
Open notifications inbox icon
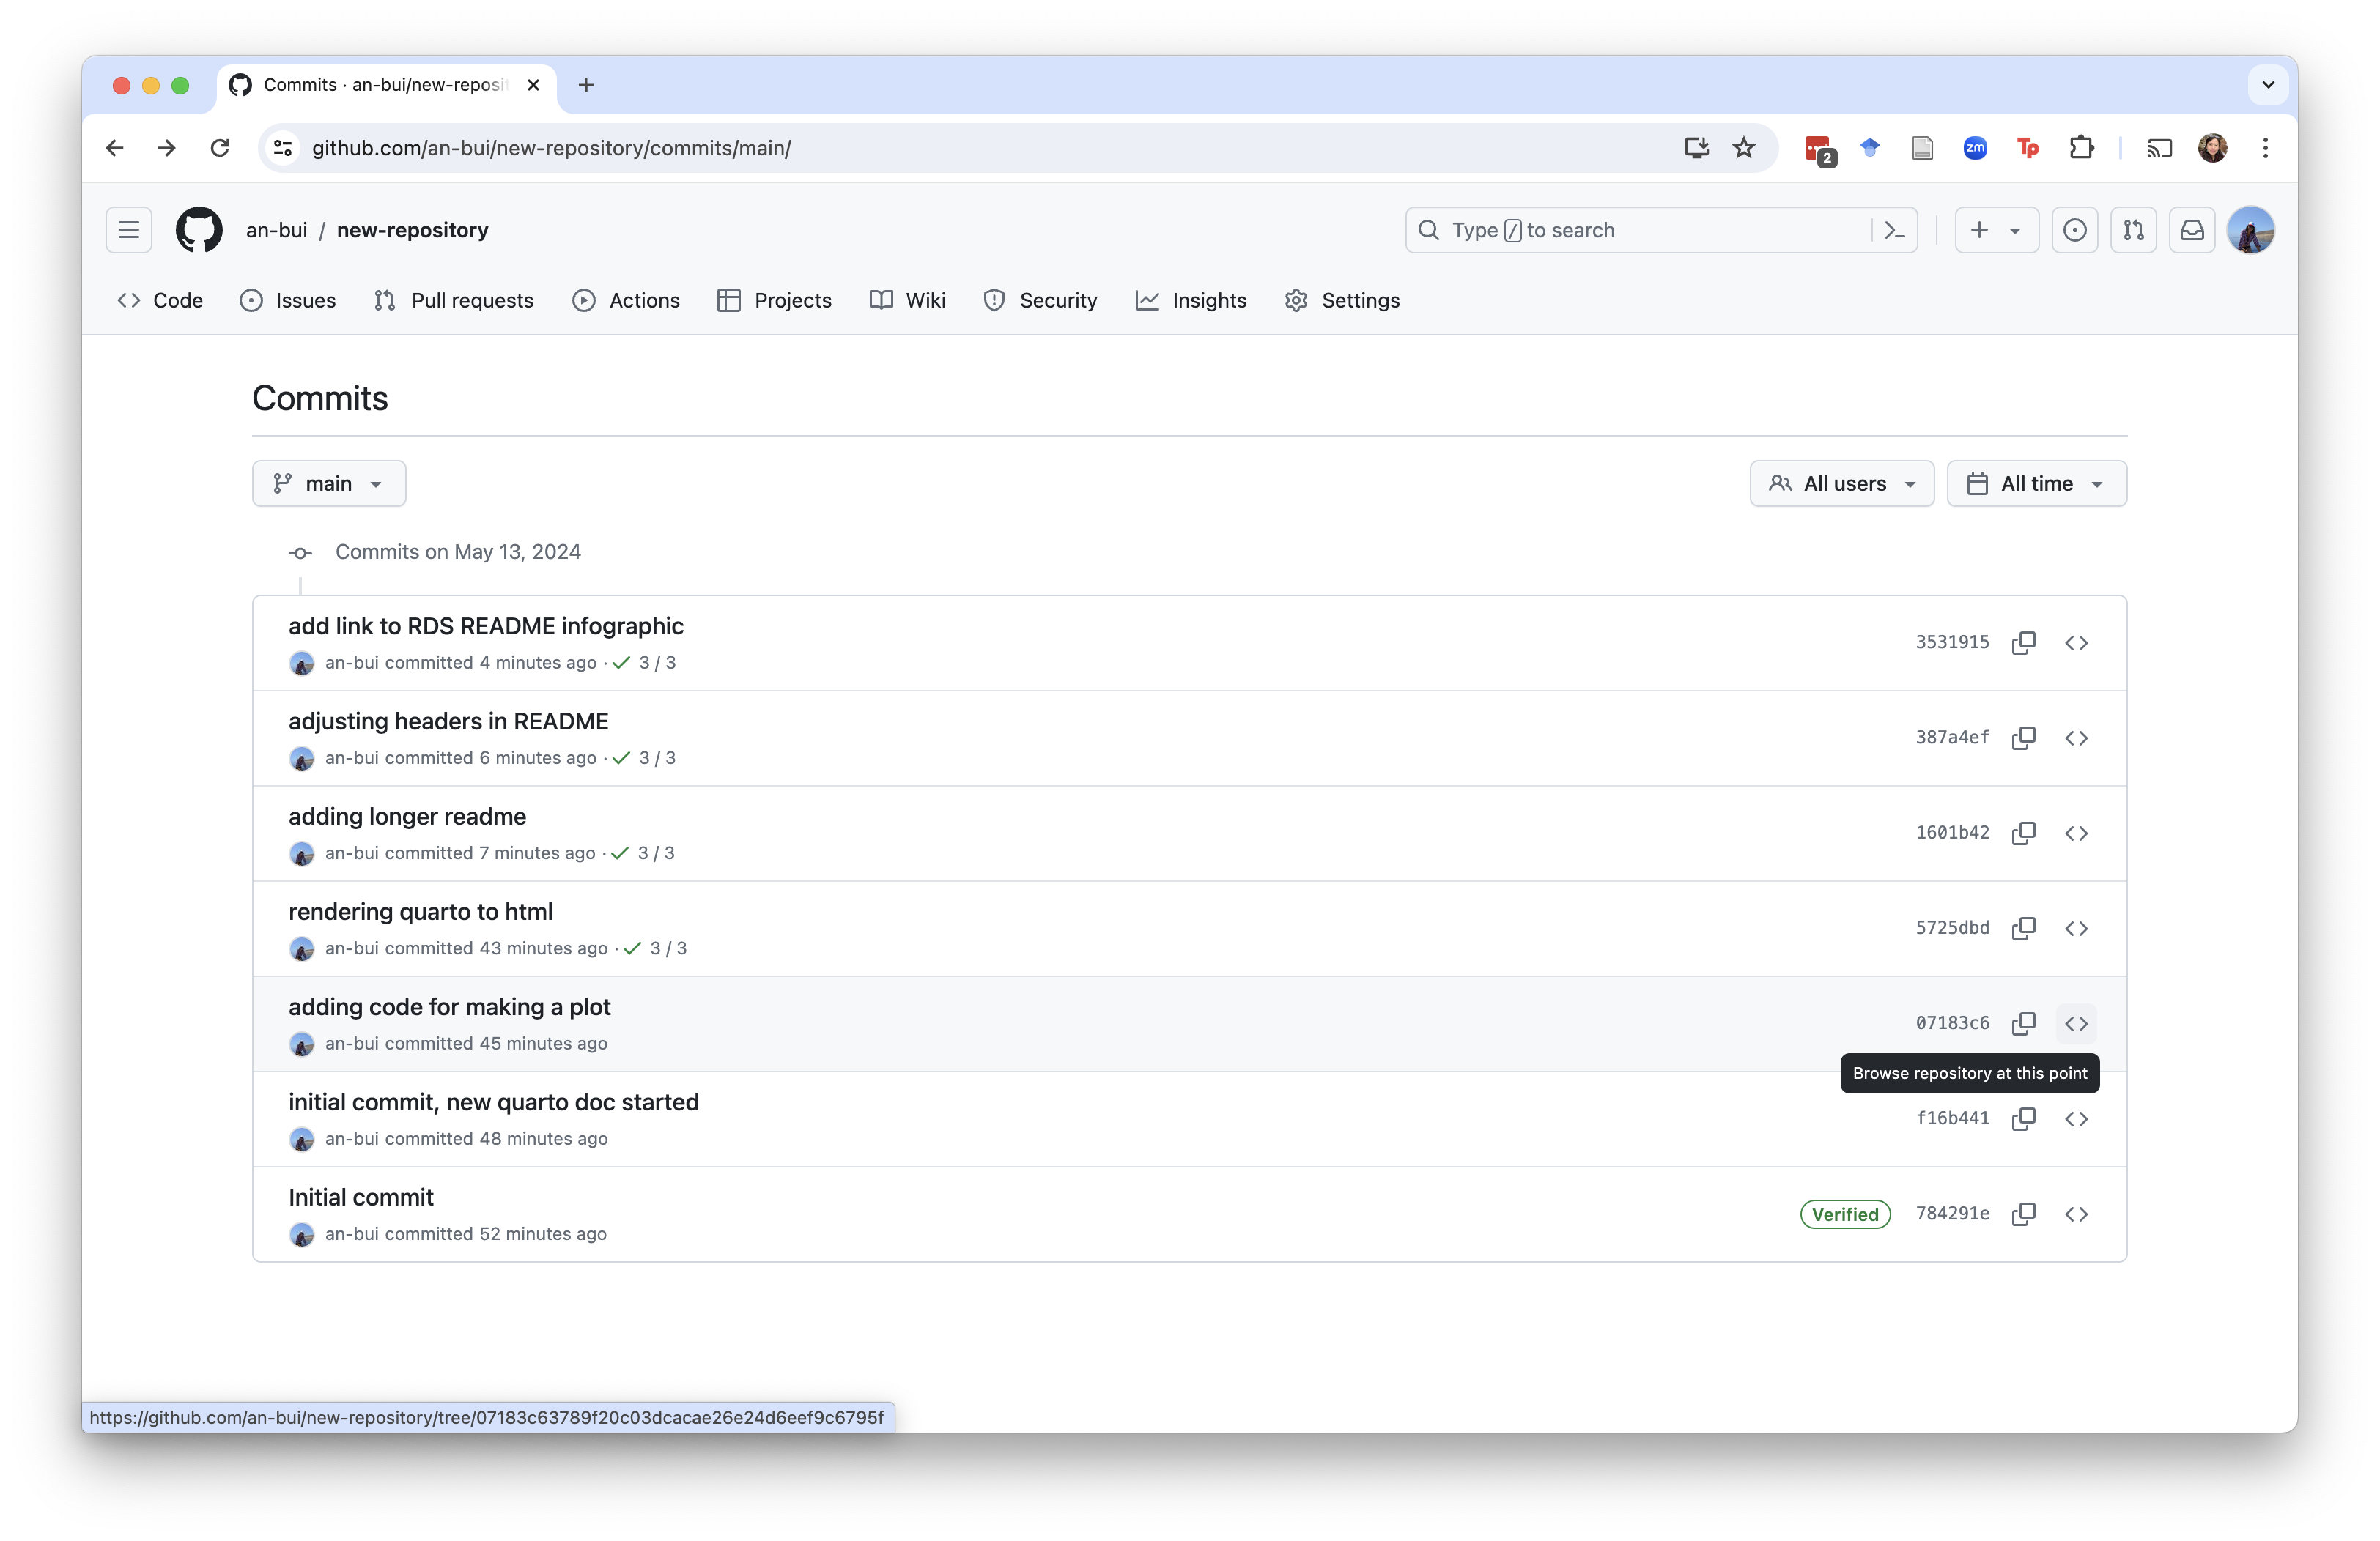2191,230
